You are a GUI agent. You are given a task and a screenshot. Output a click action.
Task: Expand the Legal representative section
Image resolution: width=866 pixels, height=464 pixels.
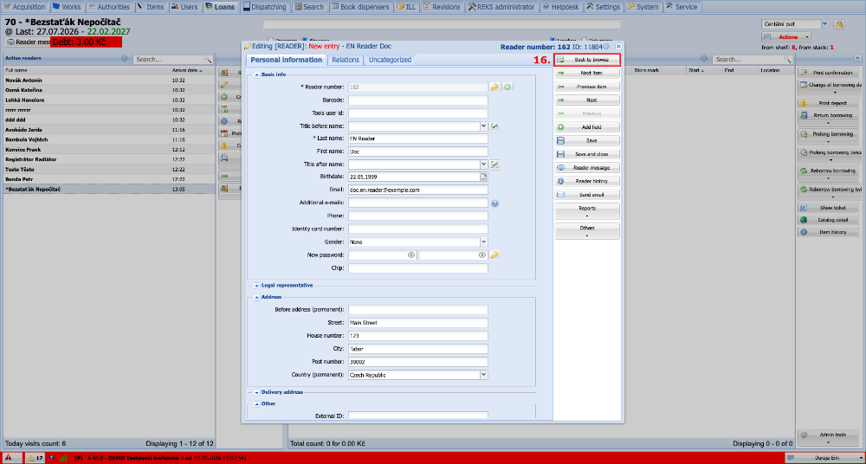tap(256, 286)
